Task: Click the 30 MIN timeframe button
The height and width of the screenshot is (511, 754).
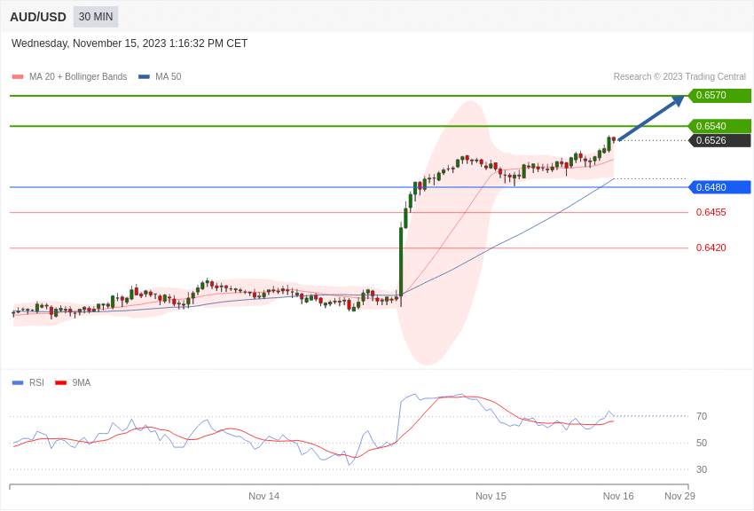Action: pyautogui.click(x=96, y=17)
